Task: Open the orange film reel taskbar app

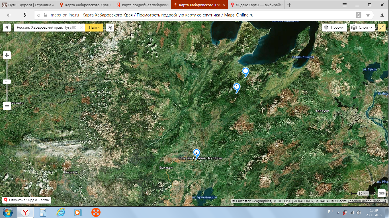Action: [x=96, y=212]
